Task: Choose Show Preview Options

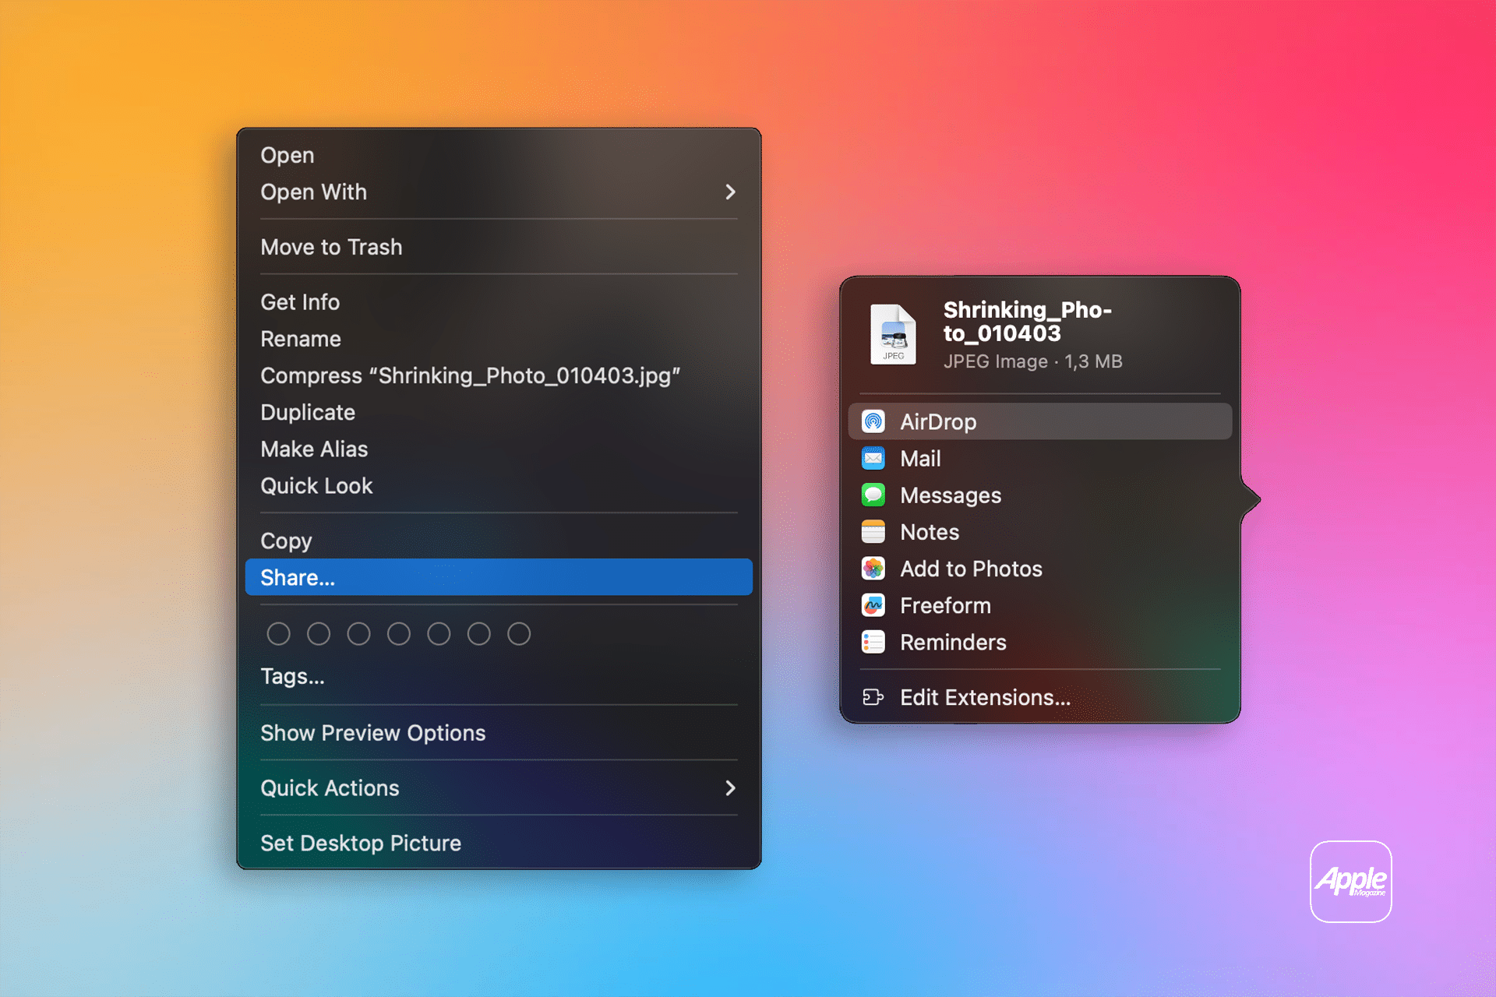Action: pyautogui.click(x=499, y=733)
